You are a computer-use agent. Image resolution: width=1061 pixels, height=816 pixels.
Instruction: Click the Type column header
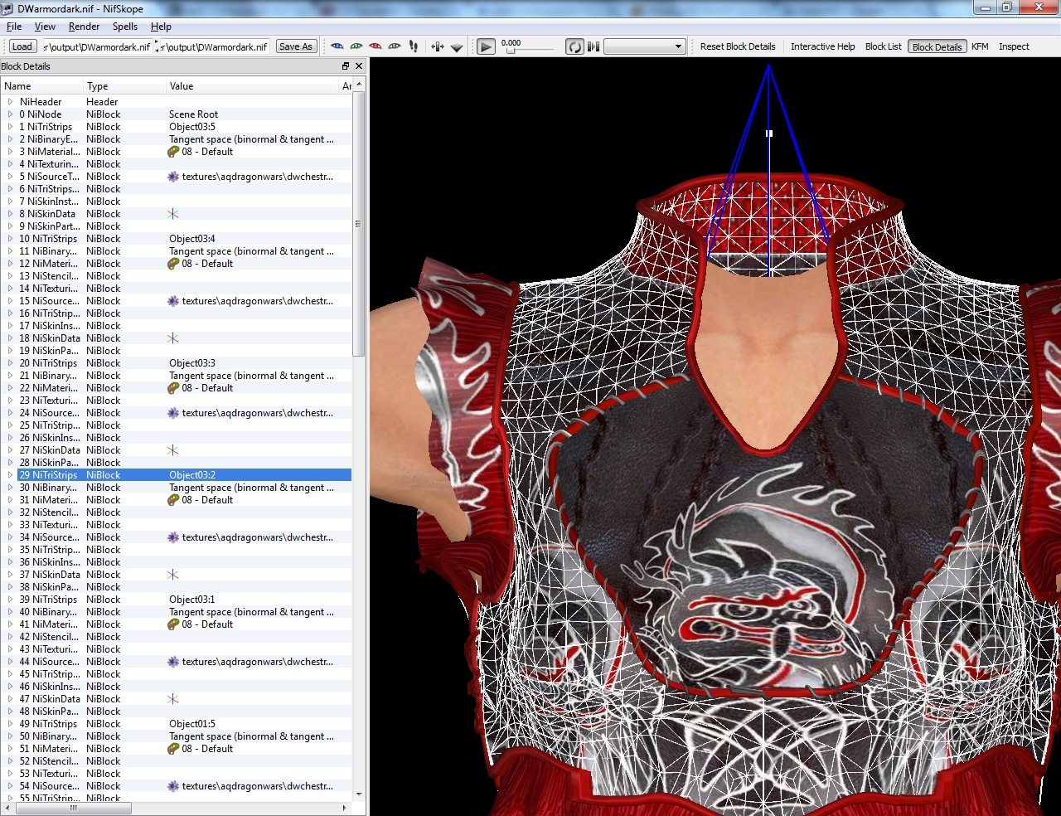coord(124,86)
